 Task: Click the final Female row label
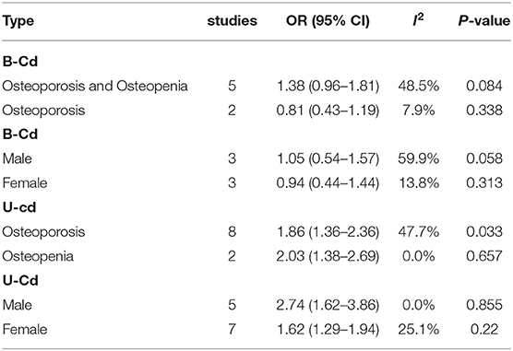(x=25, y=329)
